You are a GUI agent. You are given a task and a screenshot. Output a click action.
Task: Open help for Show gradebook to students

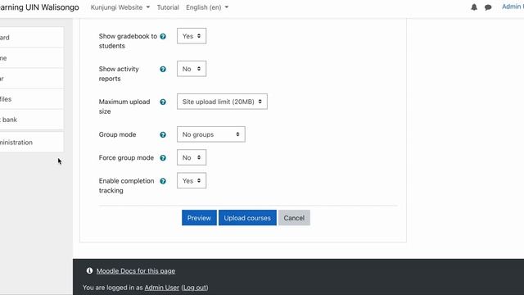tap(163, 36)
